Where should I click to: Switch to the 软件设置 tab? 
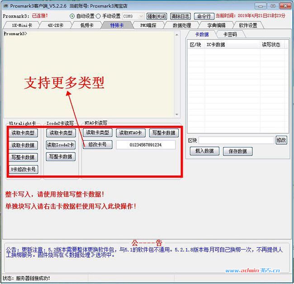click(x=248, y=25)
